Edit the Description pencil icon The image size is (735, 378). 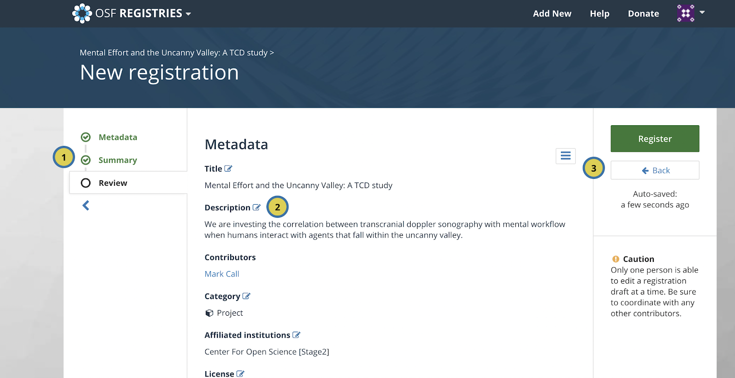(256, 207)
